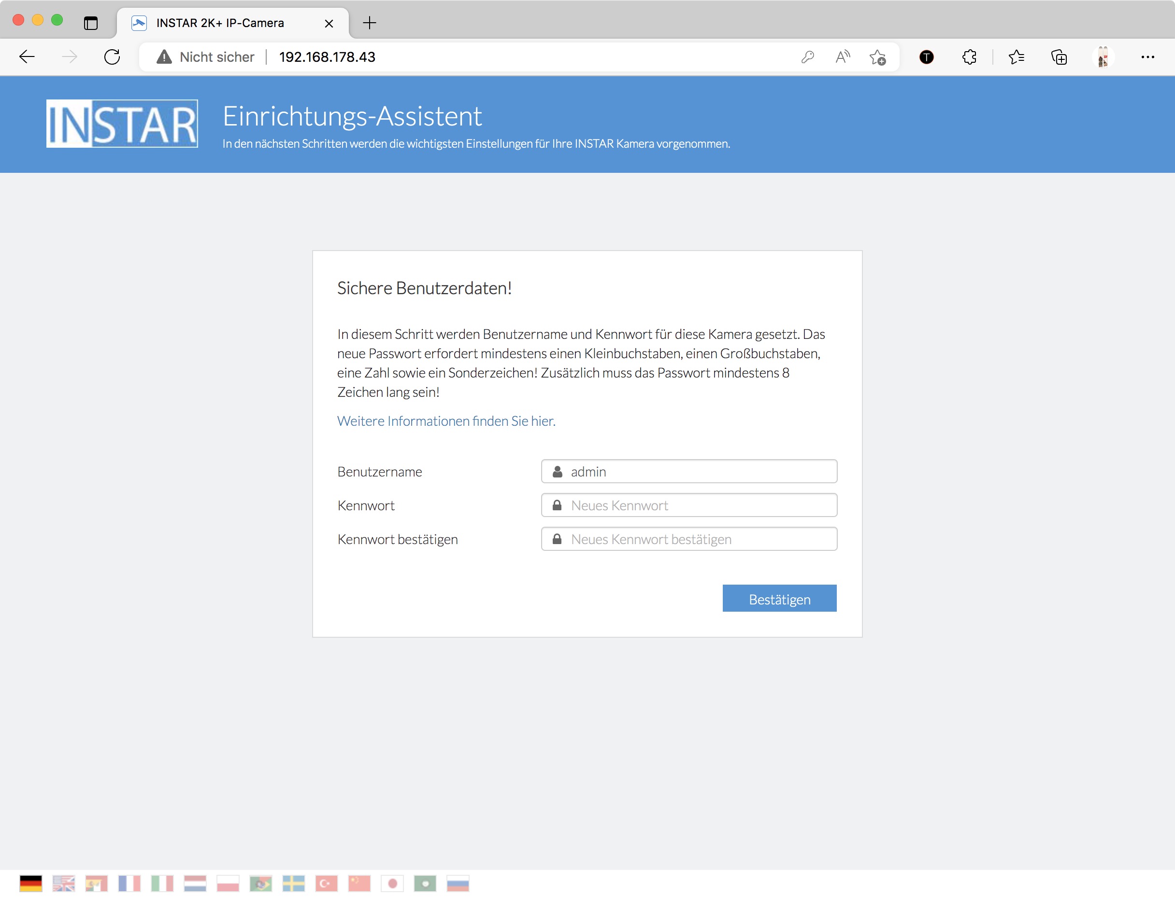1175x897 pixels.
Task: Open saved passwords key icon
Action: [807, 57]
